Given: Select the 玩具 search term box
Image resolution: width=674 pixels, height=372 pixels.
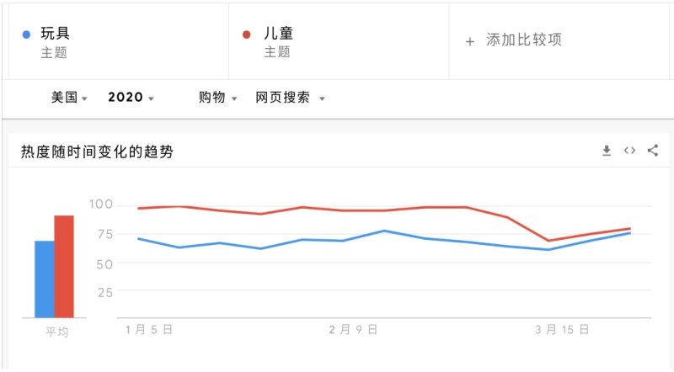Looking at the screenshot, I should tap(118, 41).
